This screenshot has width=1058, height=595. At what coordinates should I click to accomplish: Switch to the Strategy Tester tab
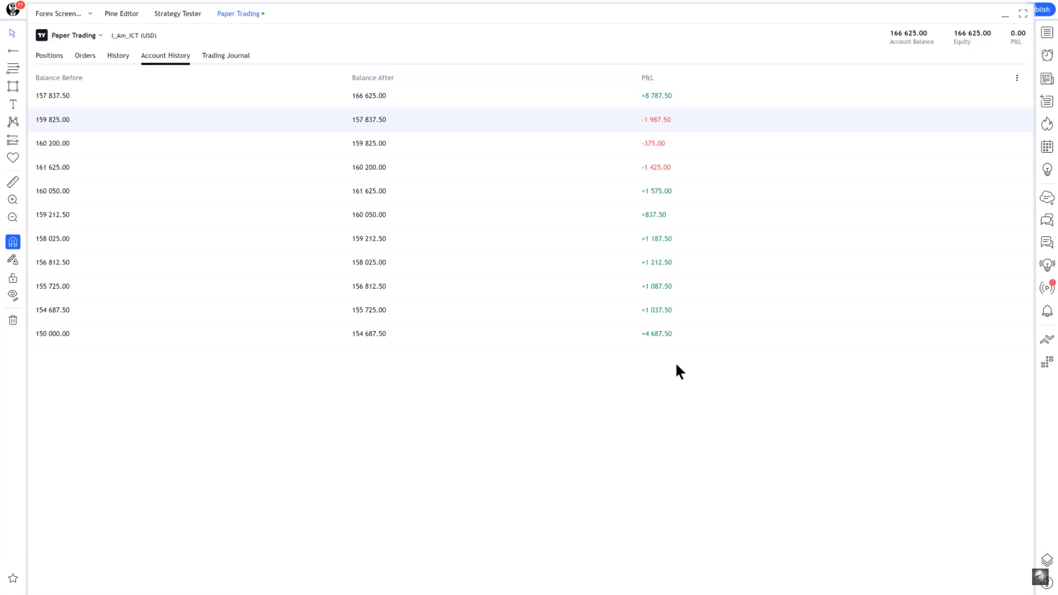point(178,13)
